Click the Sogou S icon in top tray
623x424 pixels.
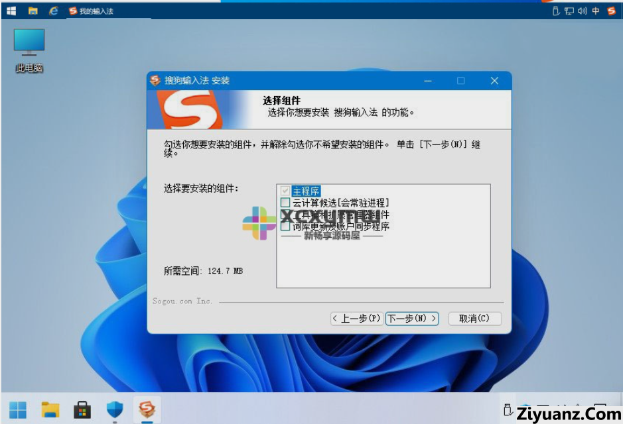pos(611,11)
